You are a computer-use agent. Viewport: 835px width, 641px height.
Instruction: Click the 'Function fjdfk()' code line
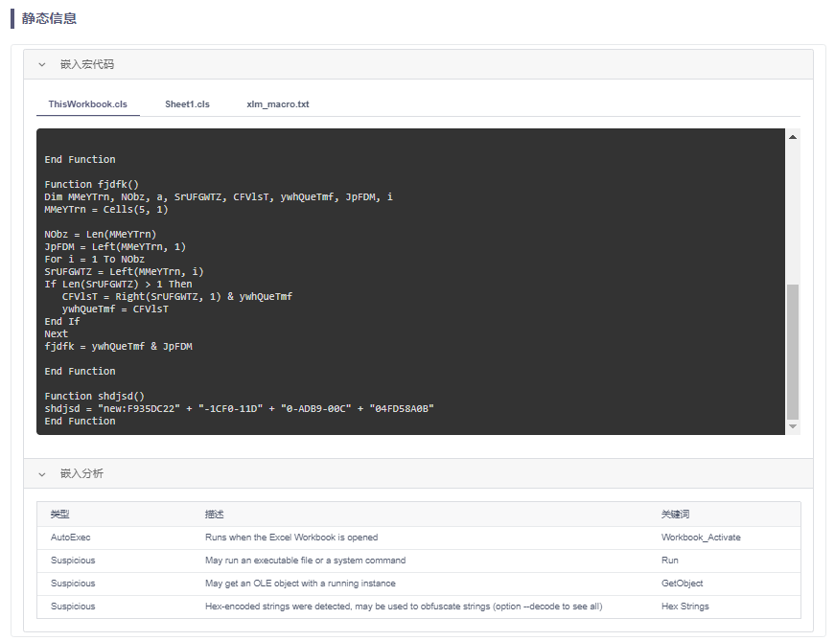coord(92,185)
